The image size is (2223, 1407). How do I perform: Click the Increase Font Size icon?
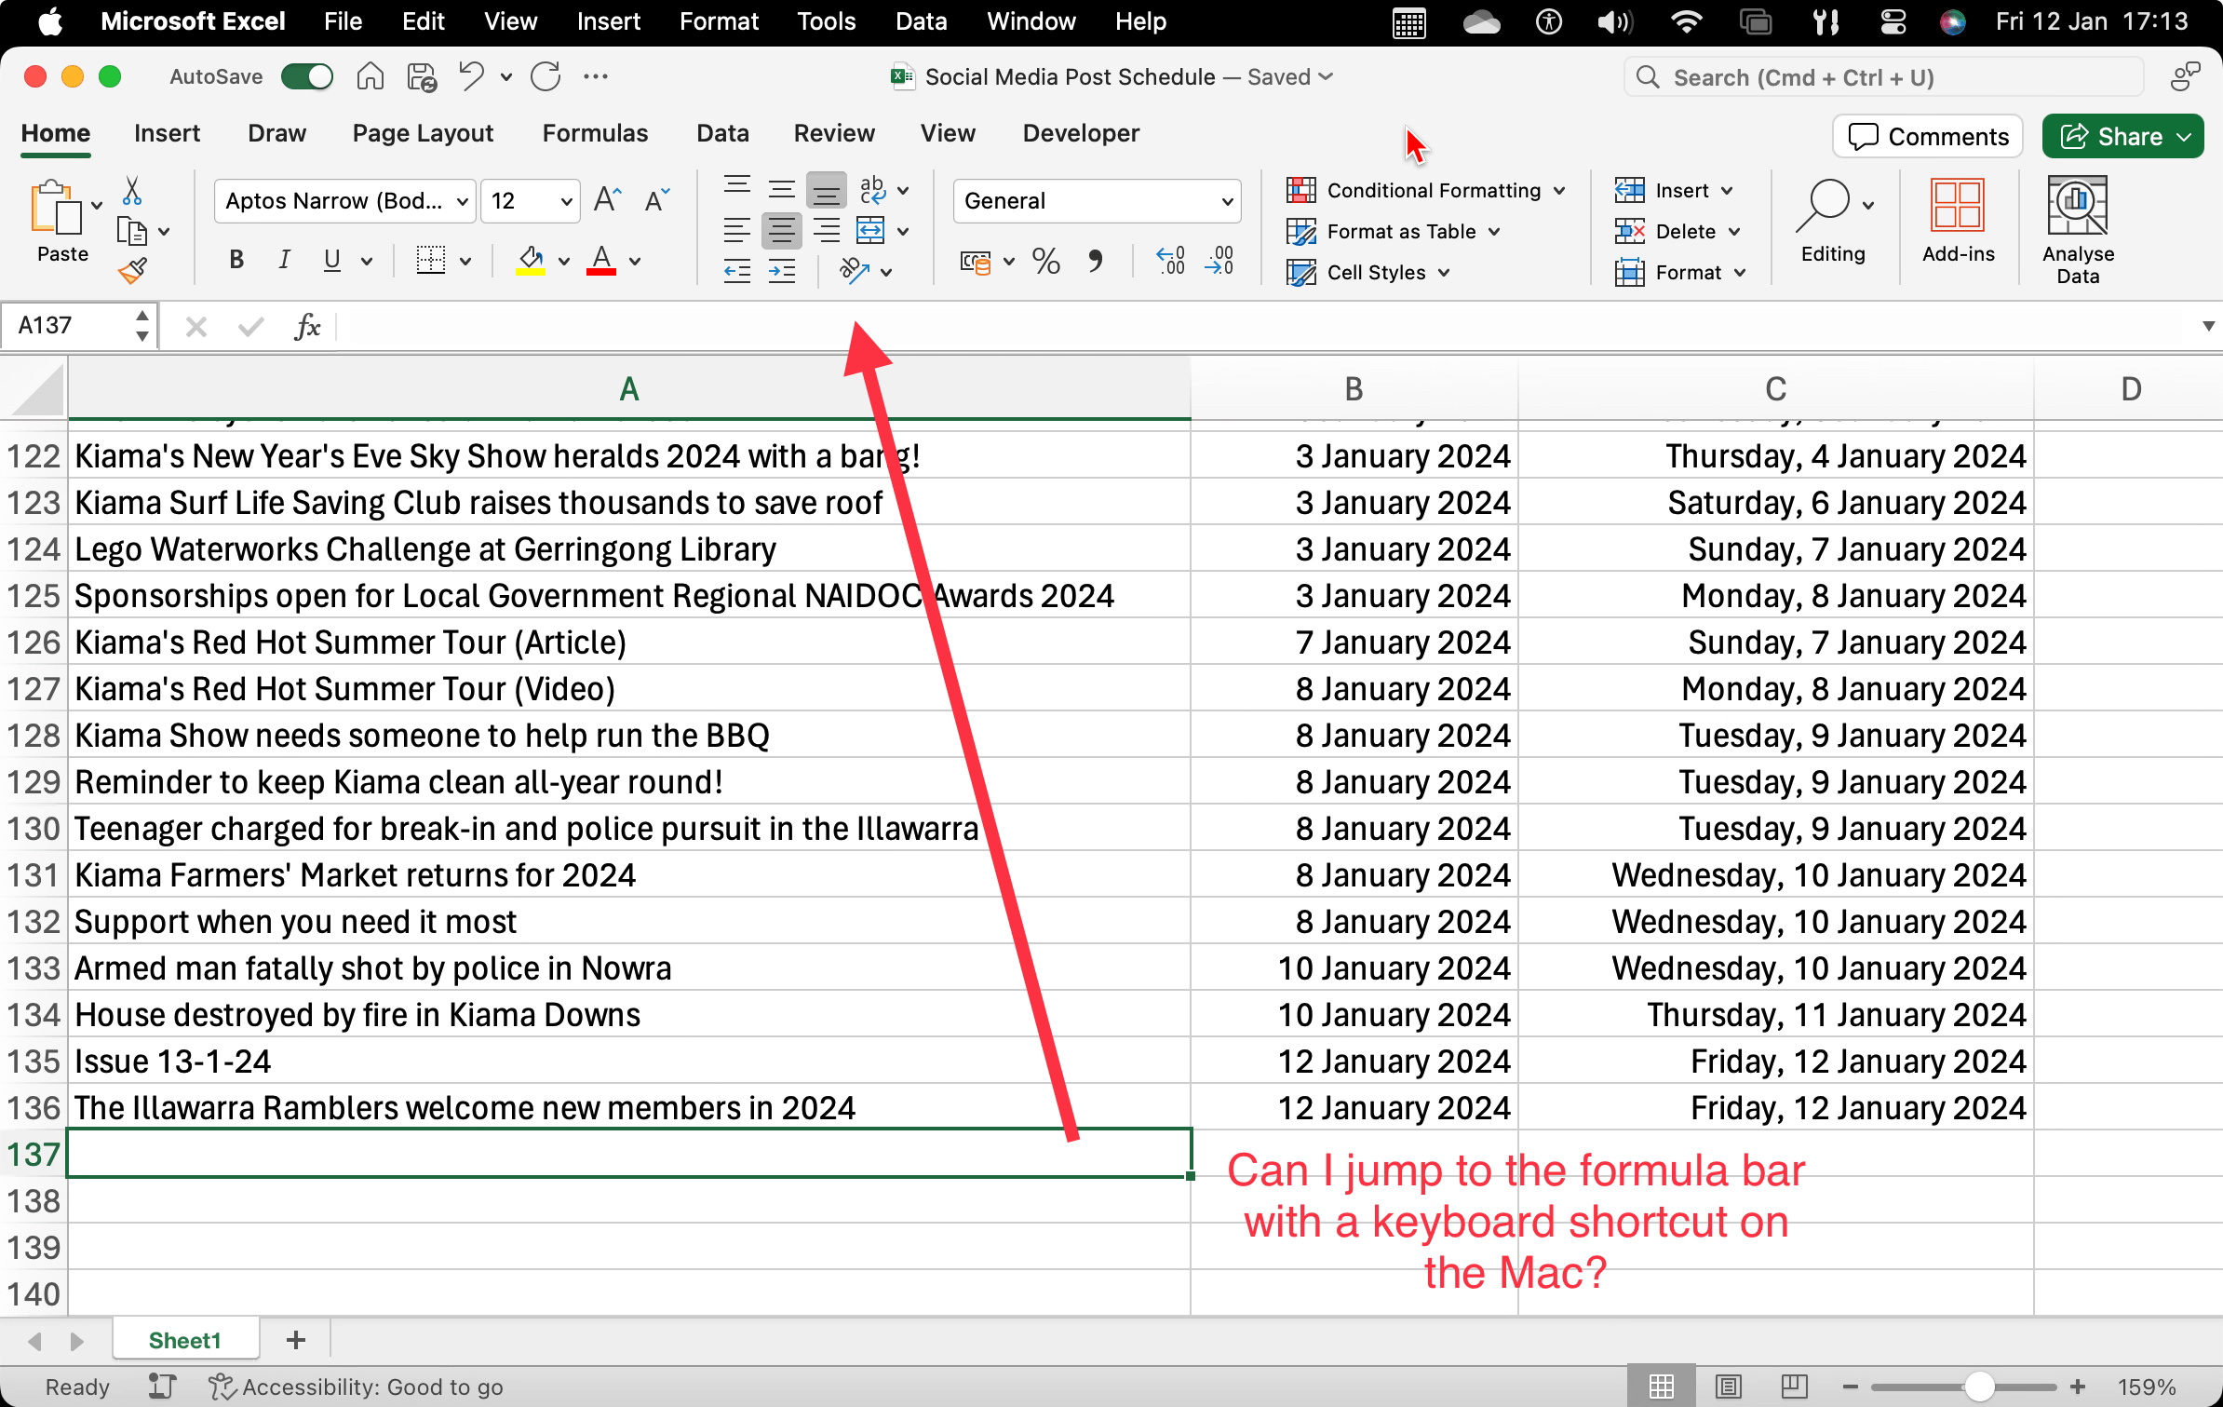click(x=607, y=200)
